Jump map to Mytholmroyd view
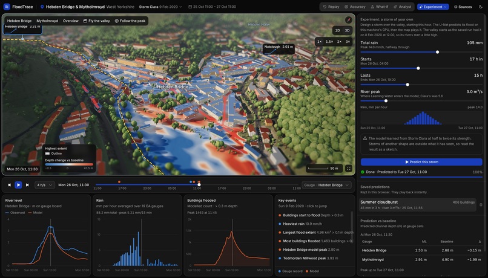Image resolution: width=488 pixels, height=278 pixels. coord(47,21)
